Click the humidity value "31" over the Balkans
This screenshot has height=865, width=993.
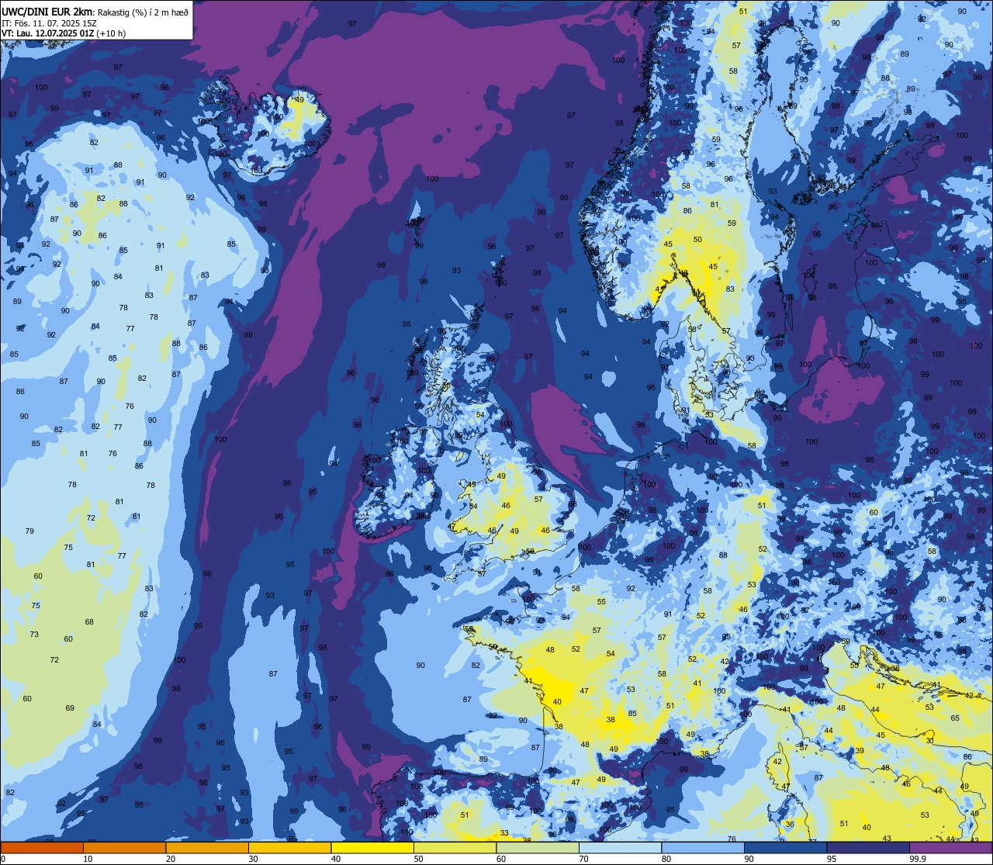pos(930,741)
